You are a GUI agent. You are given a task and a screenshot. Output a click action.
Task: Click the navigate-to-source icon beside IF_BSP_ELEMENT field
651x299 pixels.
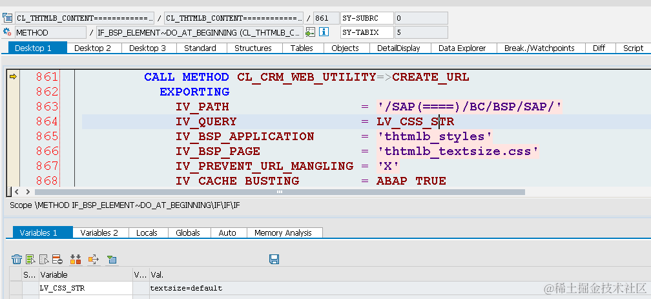310,32
